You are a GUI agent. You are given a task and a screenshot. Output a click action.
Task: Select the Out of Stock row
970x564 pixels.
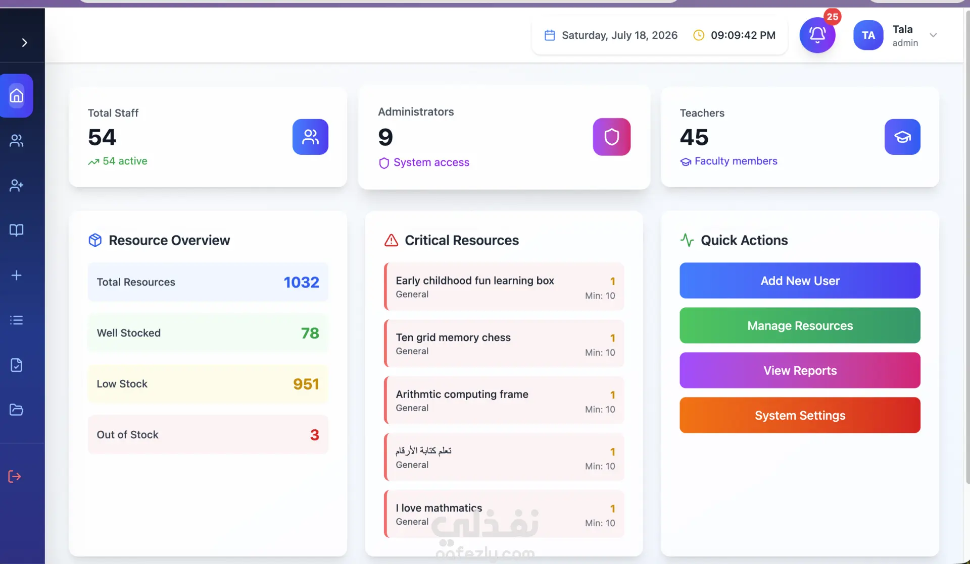tap(208, 434)
